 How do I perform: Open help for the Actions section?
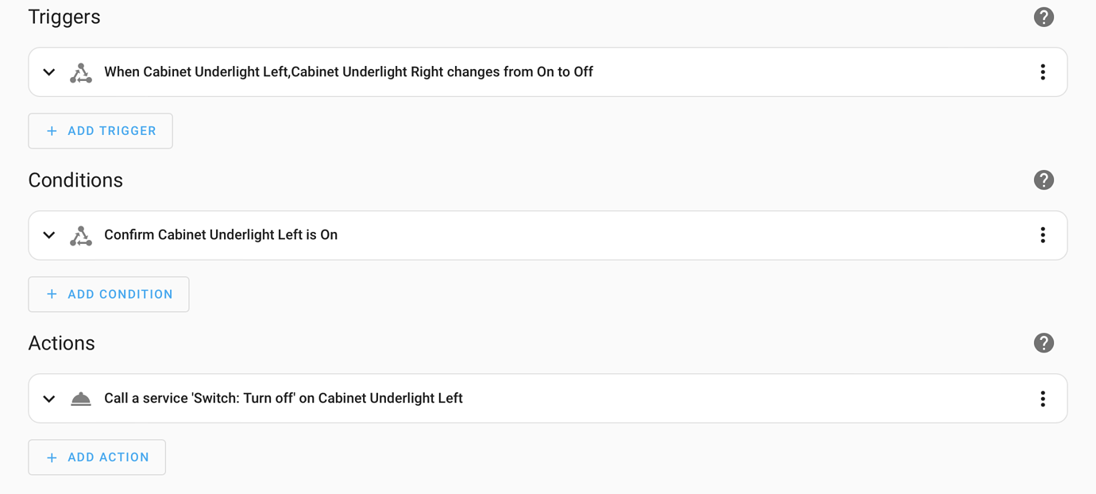[x=1044, y=343]
